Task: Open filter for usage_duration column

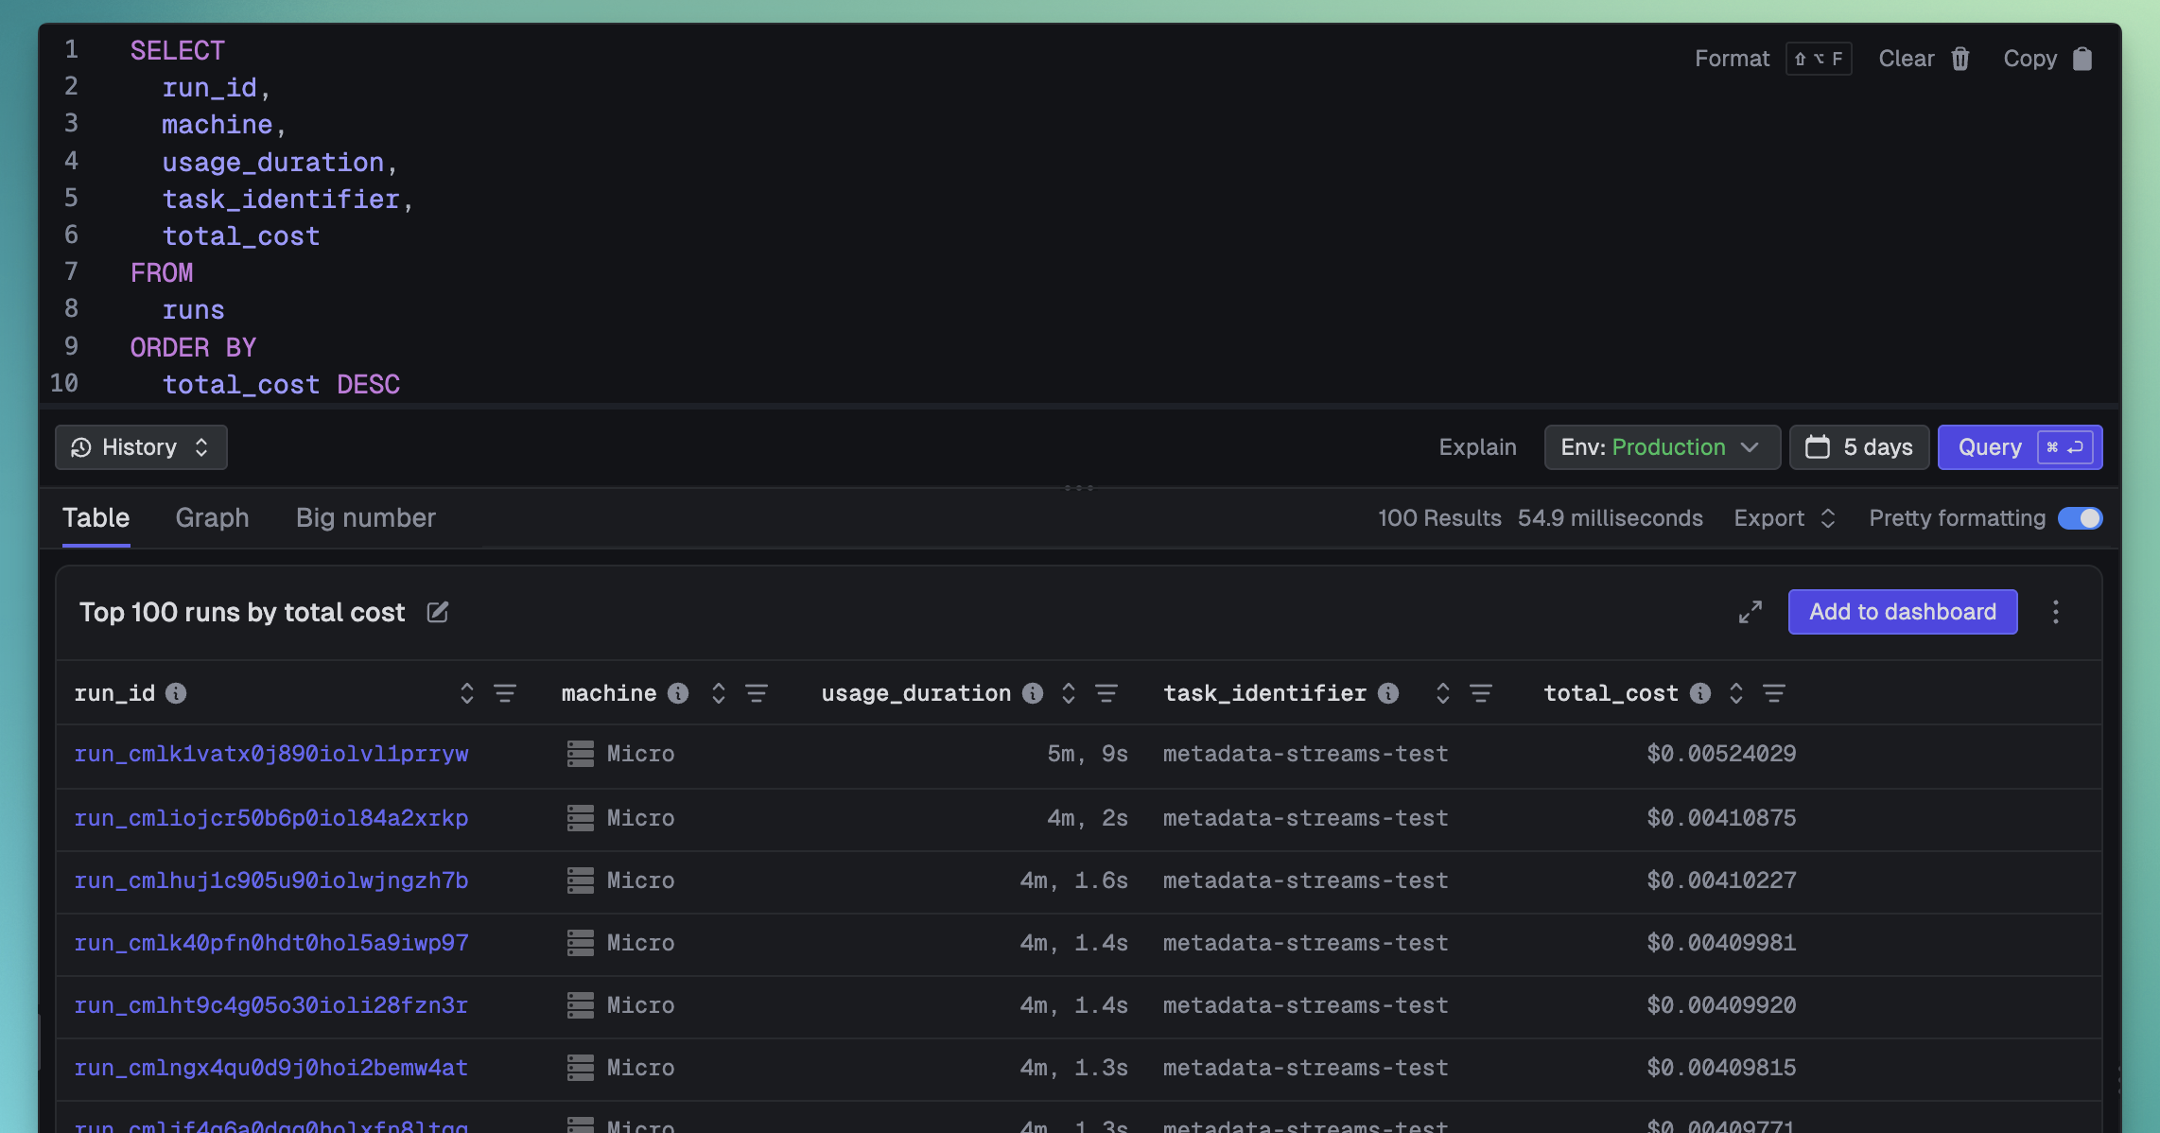Action: point(1106,693)
